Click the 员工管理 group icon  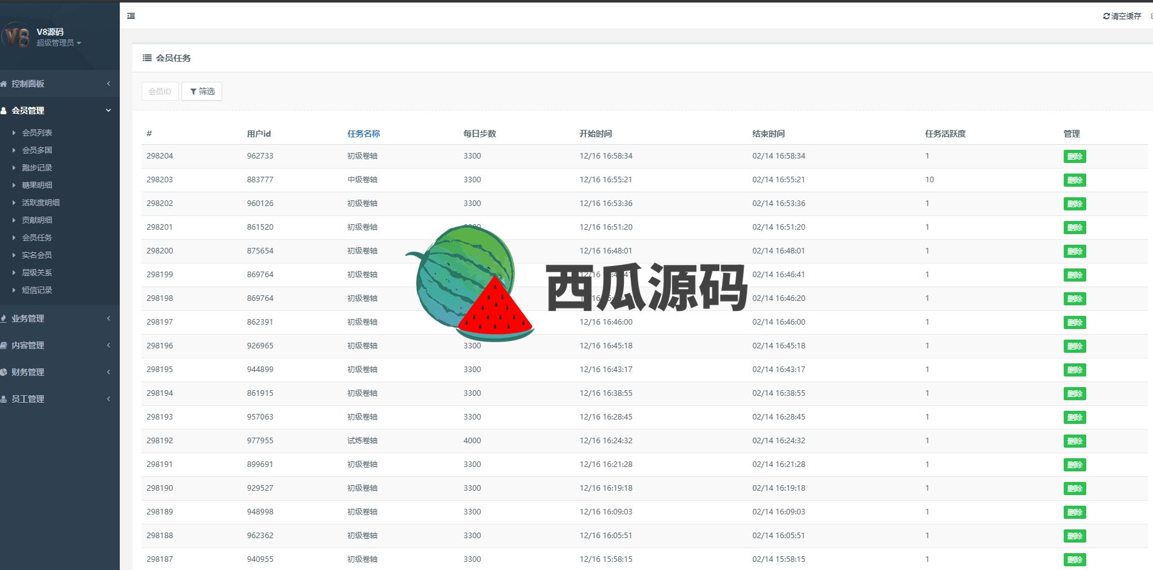pyautogui.click(x=4, y=399)
